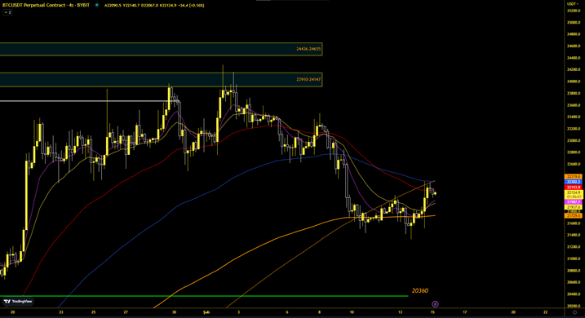Click the bottom orange 21729.6 price tag
This screenshot has width=585, height=318.
574,216
